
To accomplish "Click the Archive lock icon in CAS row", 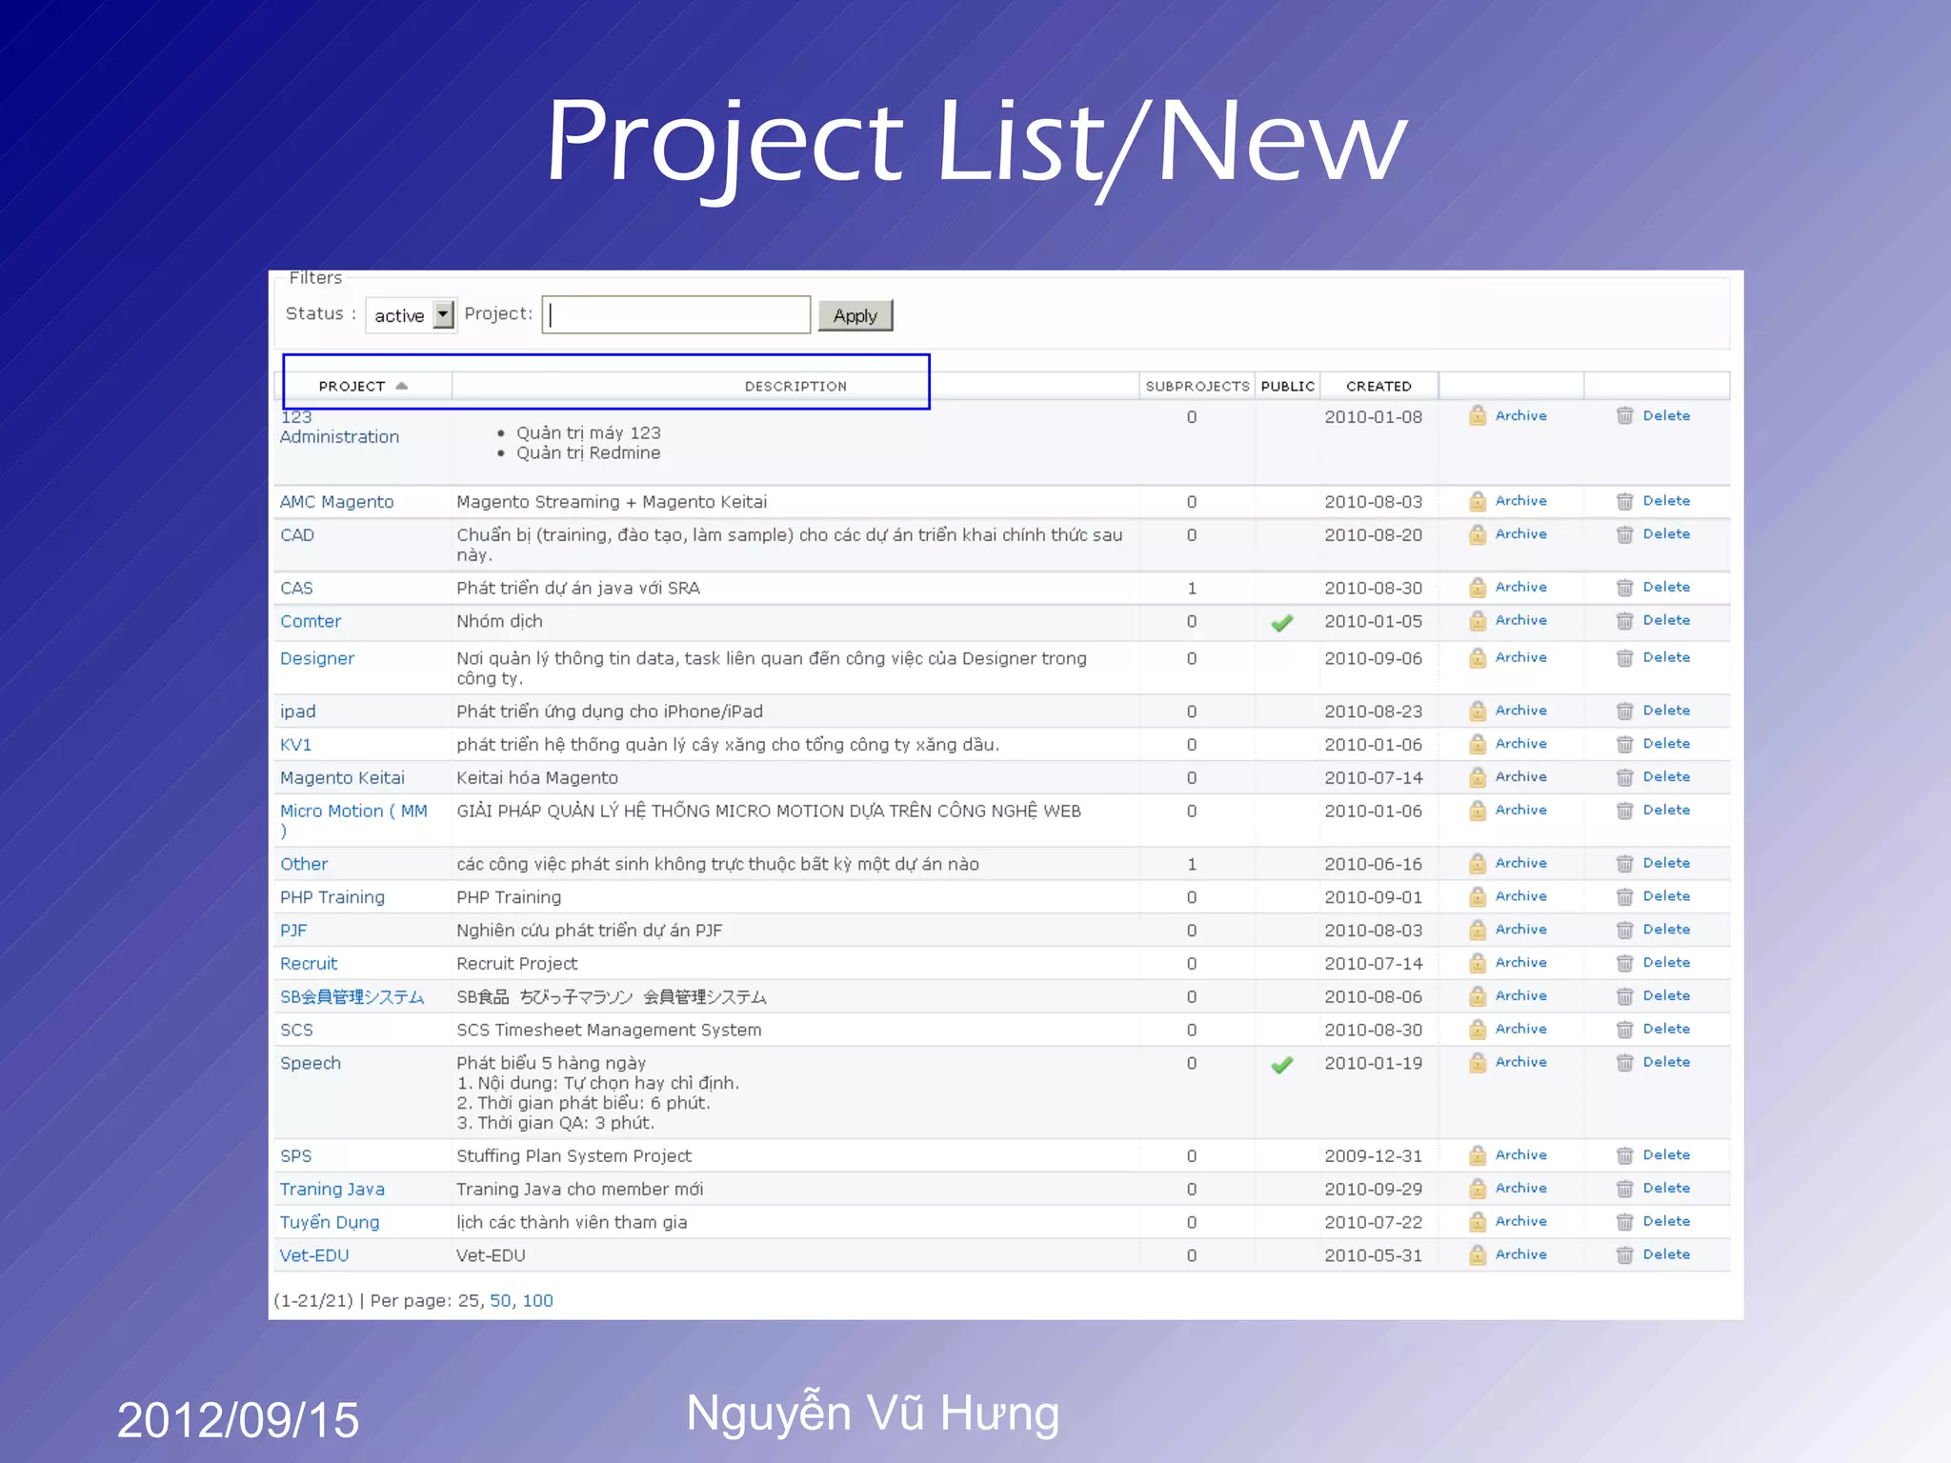I will pos(1478,588).
